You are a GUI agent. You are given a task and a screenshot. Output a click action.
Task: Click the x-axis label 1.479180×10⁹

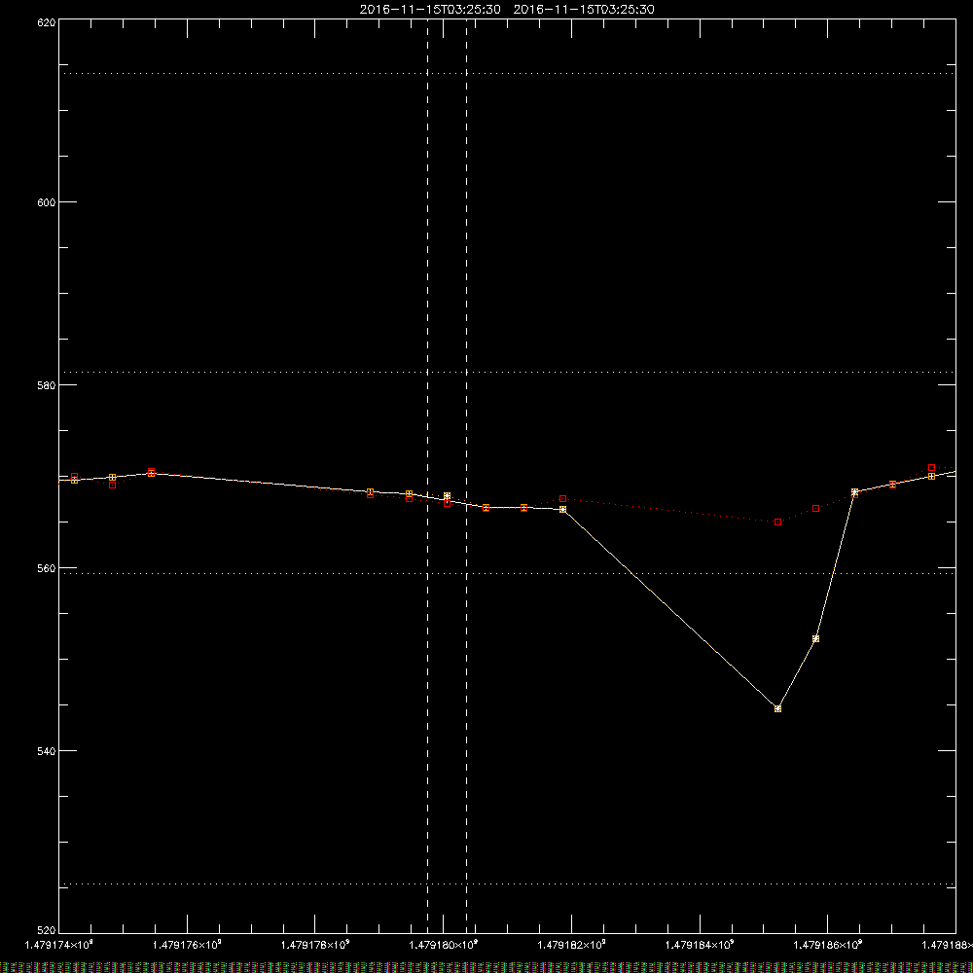point(444,945)
